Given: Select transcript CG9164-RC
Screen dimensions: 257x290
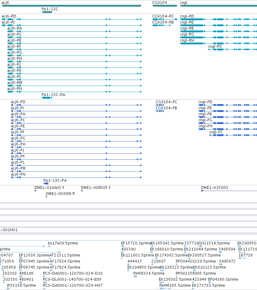Looking at the screenshot, I should [x=163, y=16].
